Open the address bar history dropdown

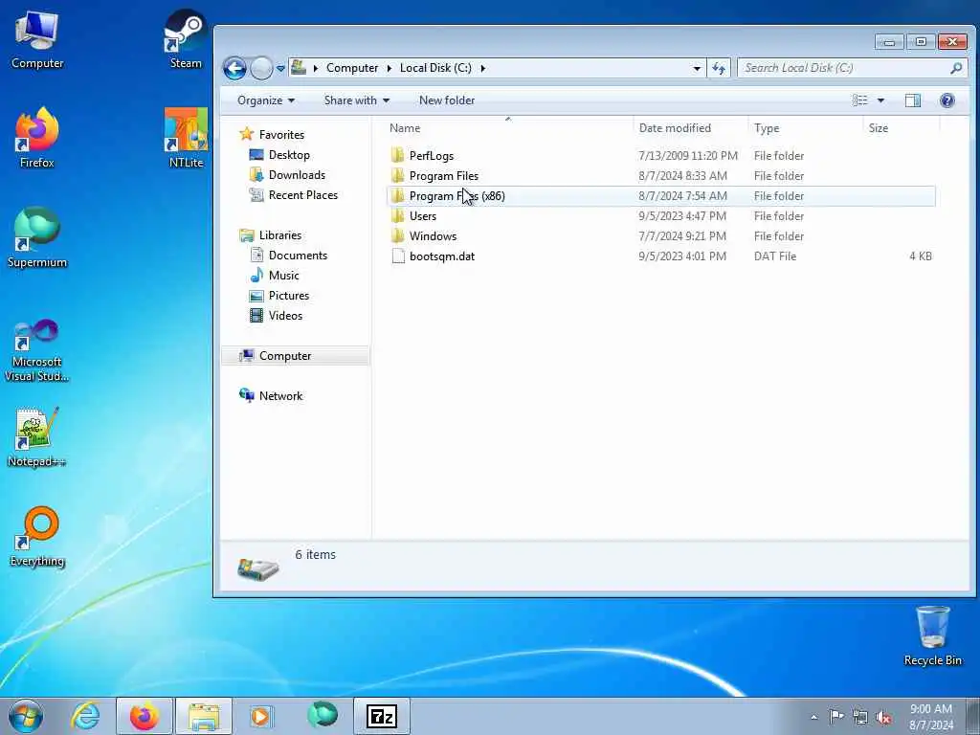(x=697, y=68)
